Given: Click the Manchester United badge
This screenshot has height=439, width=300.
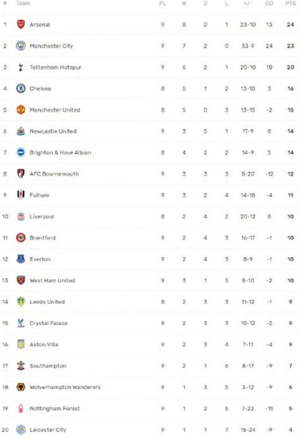Looking at the screenshot, I should coord(21,110).
